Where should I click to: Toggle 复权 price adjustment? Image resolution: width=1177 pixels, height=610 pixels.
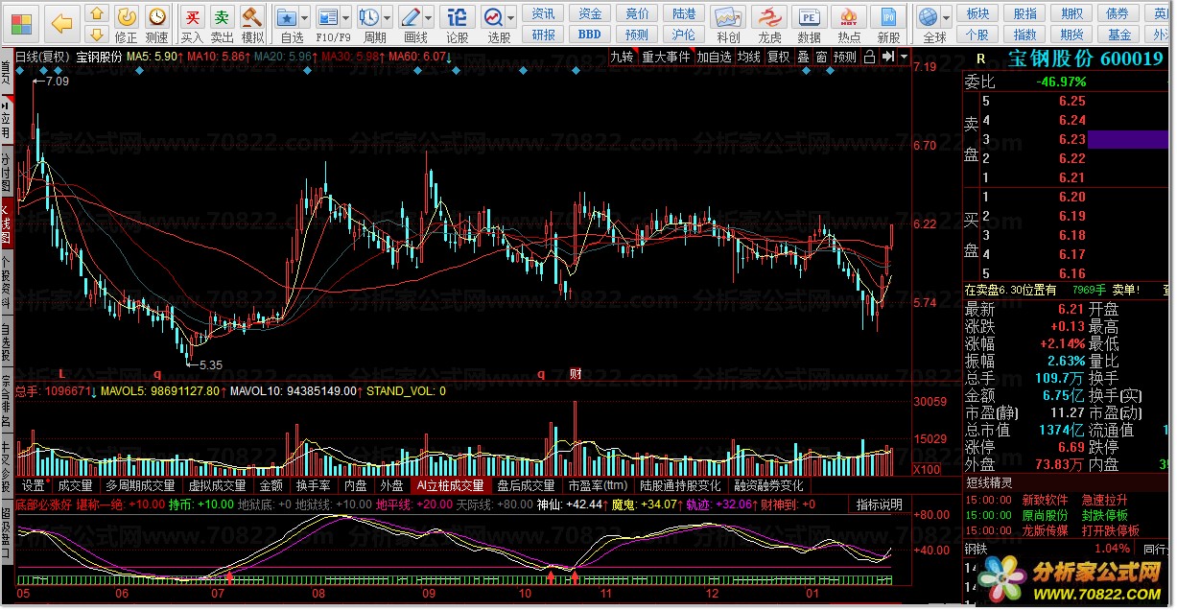(778, 57)
